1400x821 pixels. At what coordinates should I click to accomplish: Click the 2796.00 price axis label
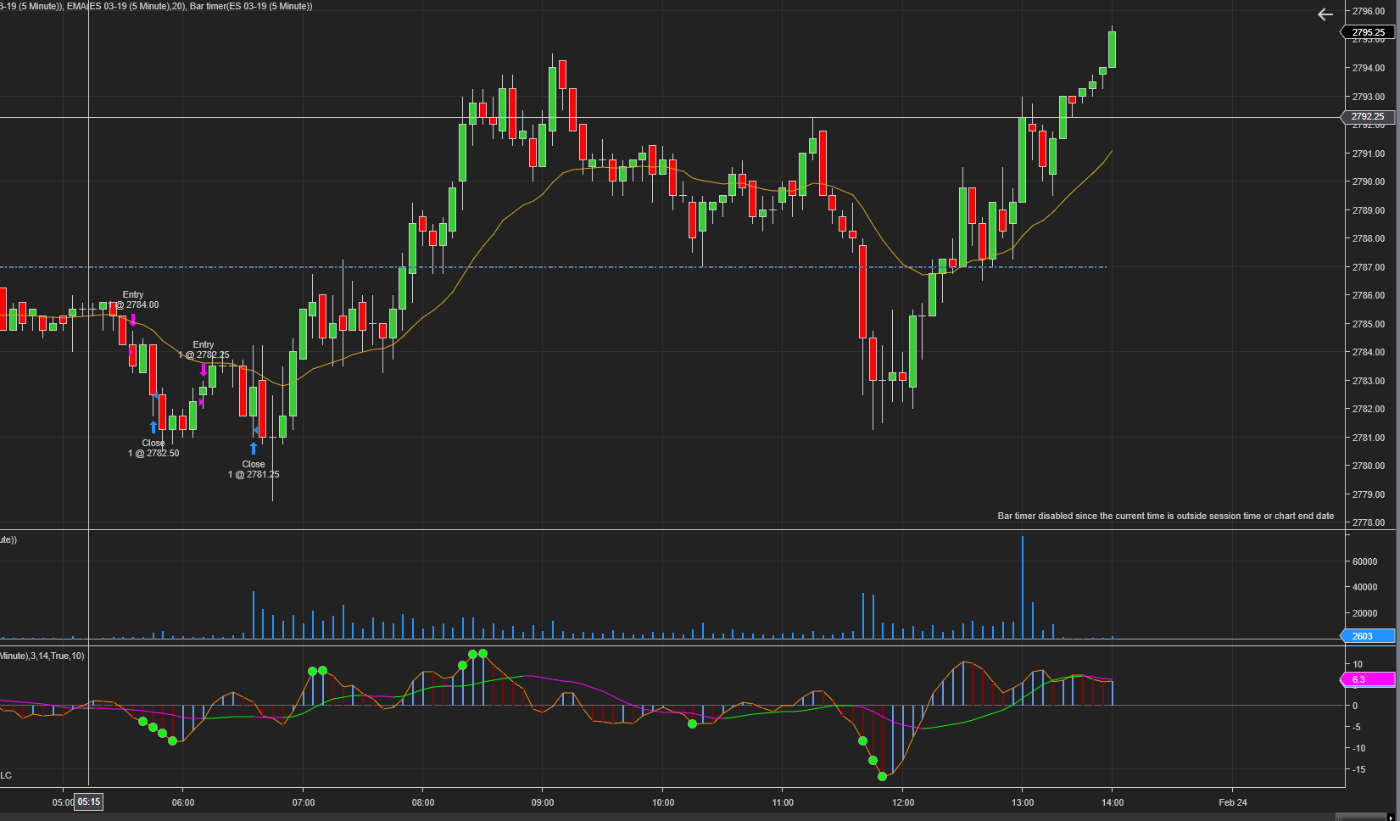pyautogui.click(x=1368, y=11)
